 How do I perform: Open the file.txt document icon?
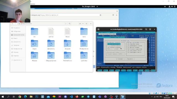coord(67,32)
